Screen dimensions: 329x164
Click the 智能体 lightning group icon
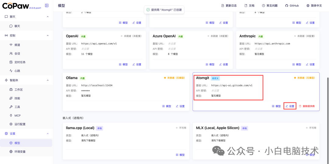click(6, 80)
